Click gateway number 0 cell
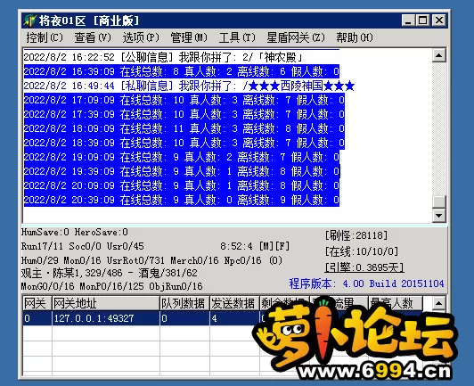Viewport: 474px width, 386px height. coord(37,318)
